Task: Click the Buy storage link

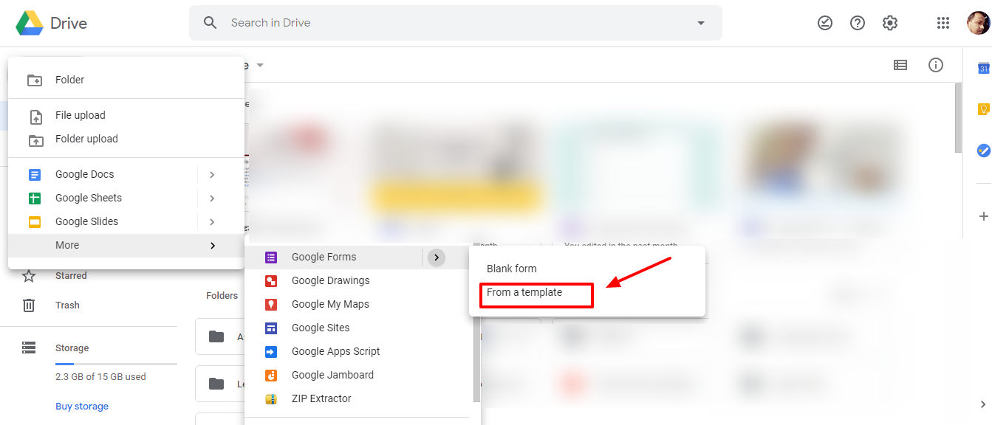Action: click(82, 407)
